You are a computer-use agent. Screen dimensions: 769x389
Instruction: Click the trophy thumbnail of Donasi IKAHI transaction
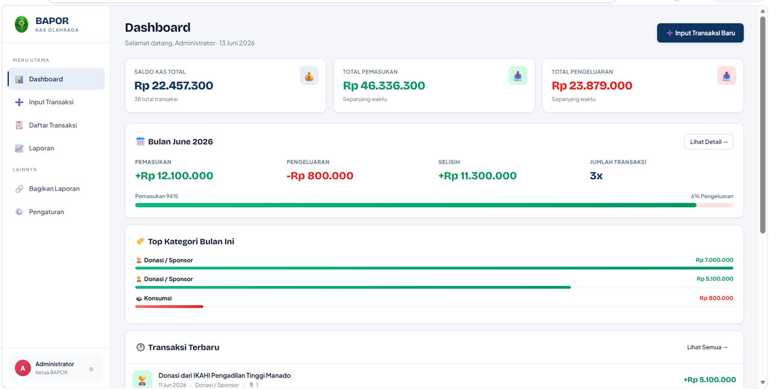point(143,379)
